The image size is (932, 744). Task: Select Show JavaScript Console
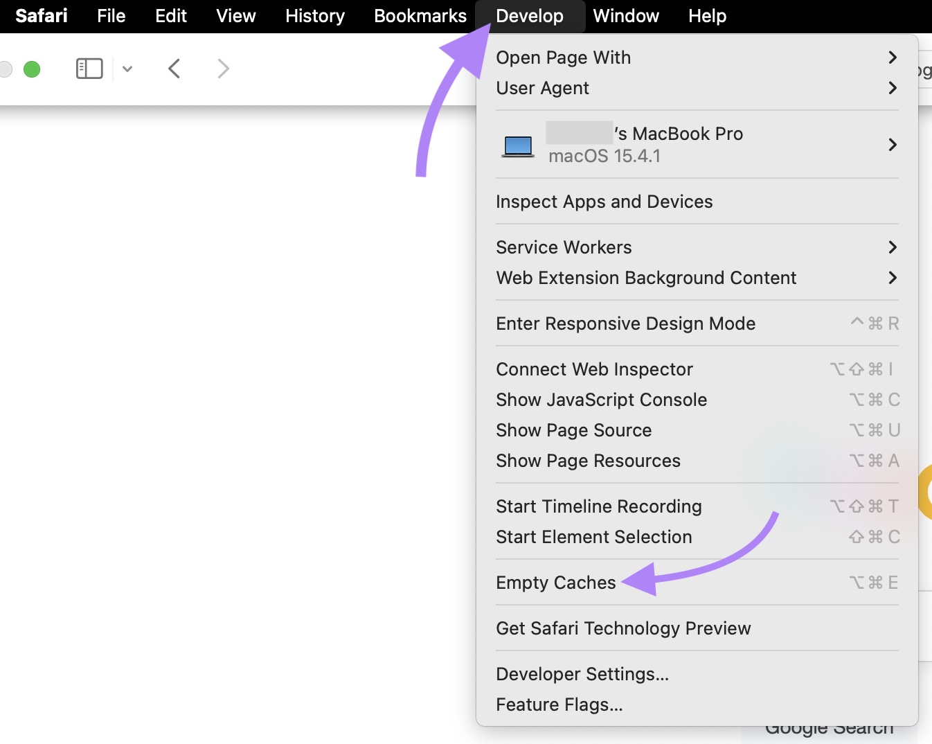pyautogui.click(x=601, y=399)
